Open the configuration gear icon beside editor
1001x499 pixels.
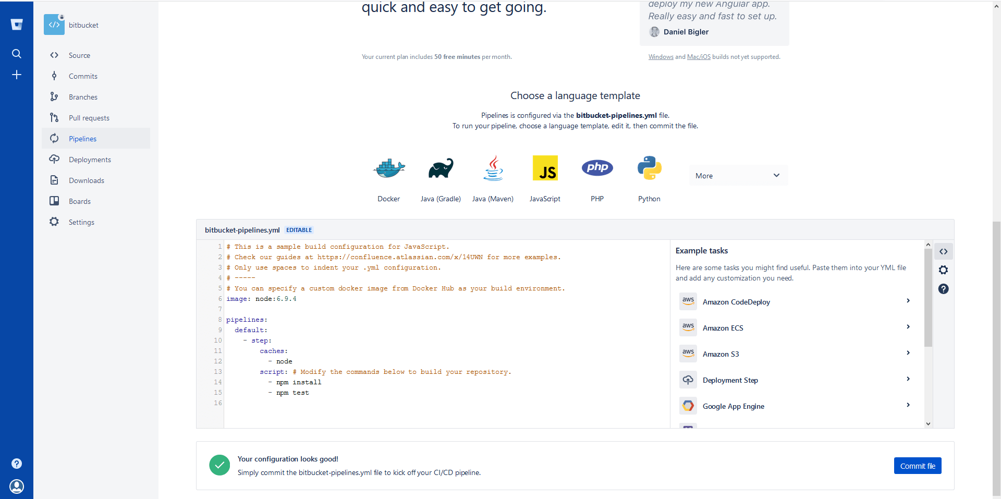point(943,270)
